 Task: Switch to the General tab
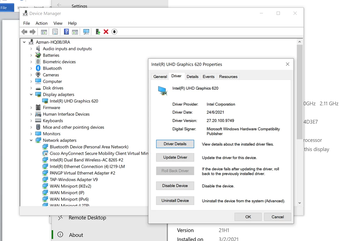[x=160, y=77]
